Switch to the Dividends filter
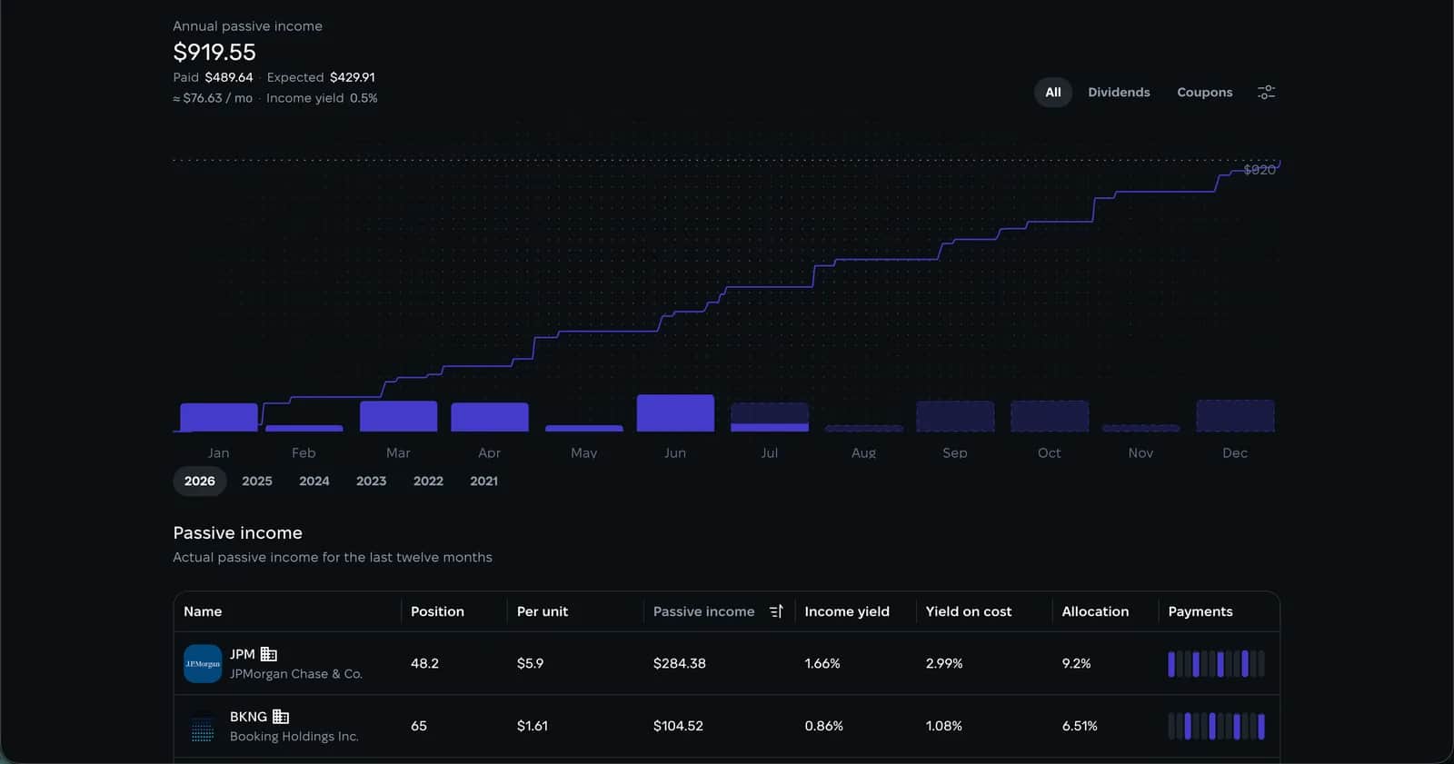The image size is (1454, 764). [x=1119, y=92]
